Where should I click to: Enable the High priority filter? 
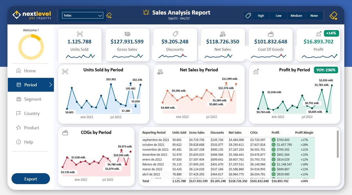[x=261, y=15]
